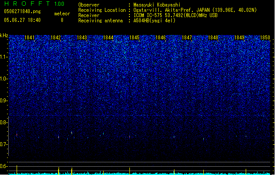275x175 pixels.
Task: Click the meteor count value 8
Action: [62, 20]
